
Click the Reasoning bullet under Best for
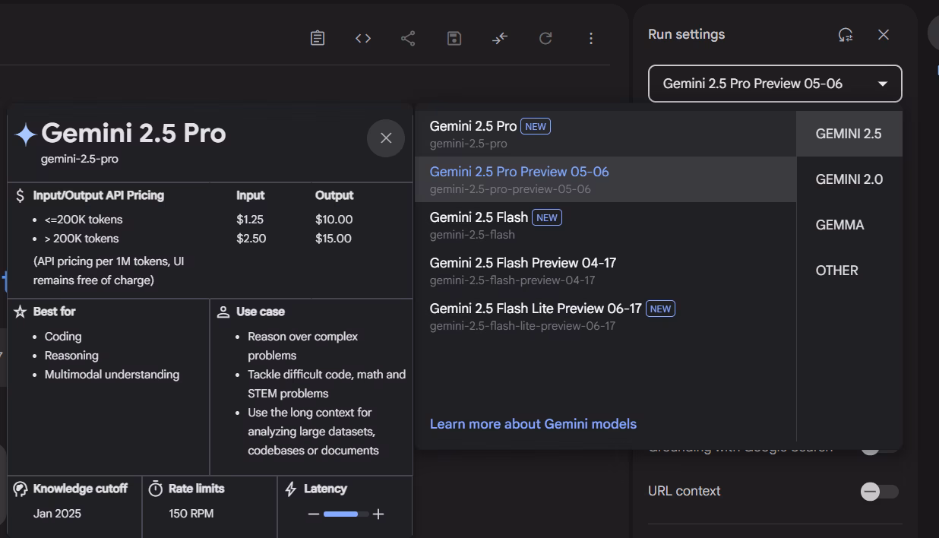[x=71, y=356]
